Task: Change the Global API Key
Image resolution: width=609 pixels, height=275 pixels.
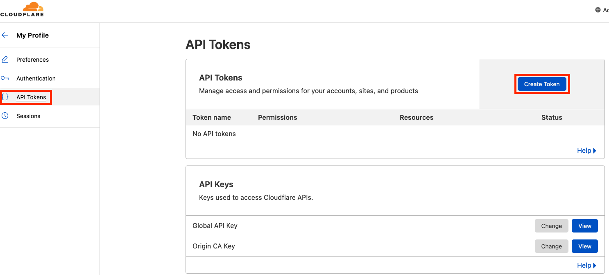Action: click(x=551, y=226)
